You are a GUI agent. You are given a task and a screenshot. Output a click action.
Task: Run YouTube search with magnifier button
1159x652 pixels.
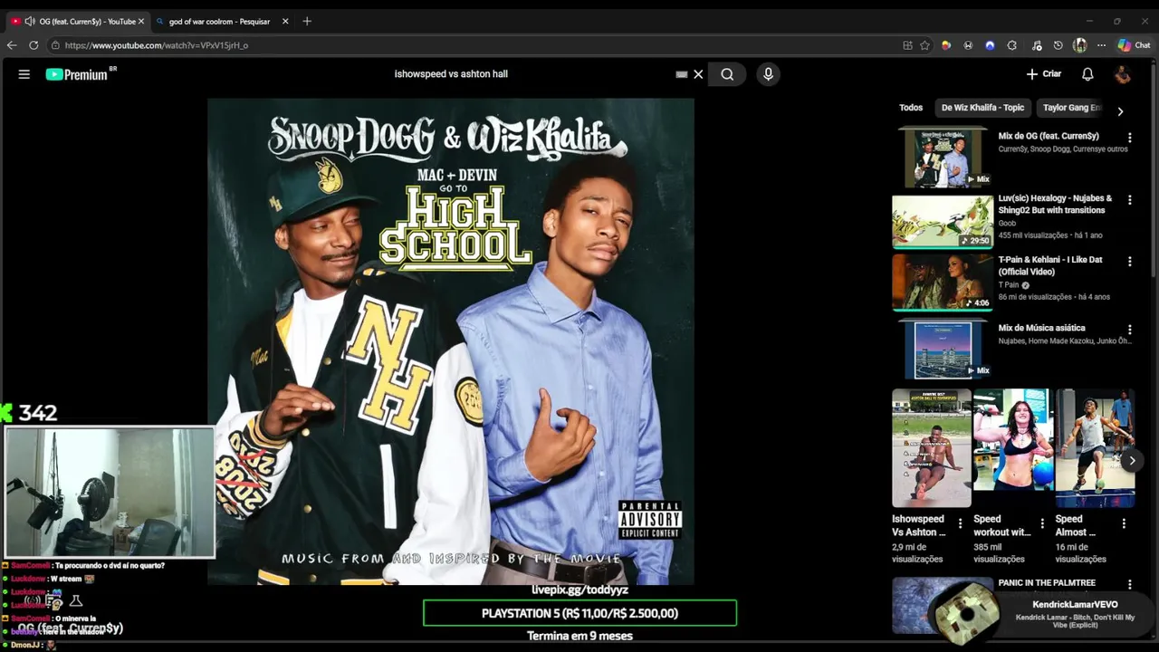point(727,74)
